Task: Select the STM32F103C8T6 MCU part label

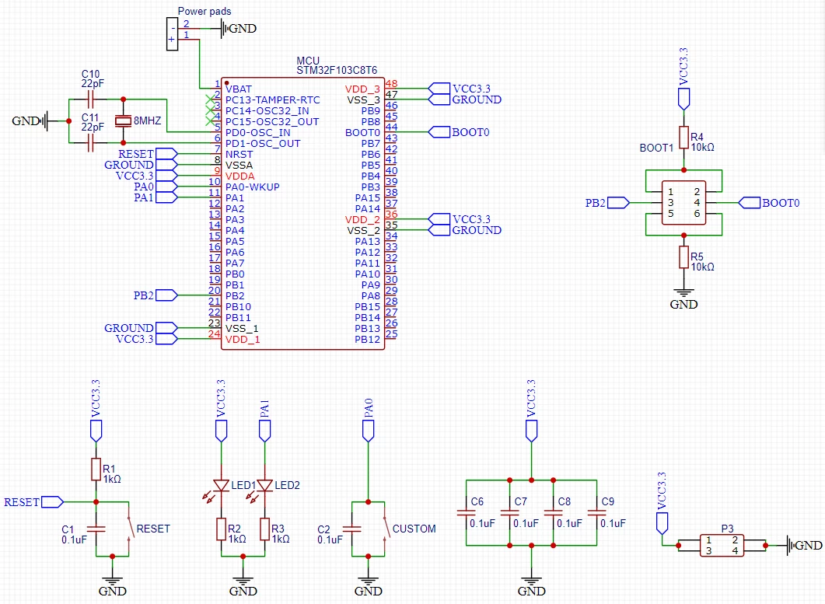Action: (x=337, y=71)
